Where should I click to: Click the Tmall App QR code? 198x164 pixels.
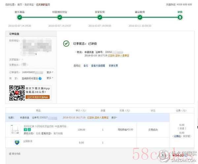pos(17,93)
